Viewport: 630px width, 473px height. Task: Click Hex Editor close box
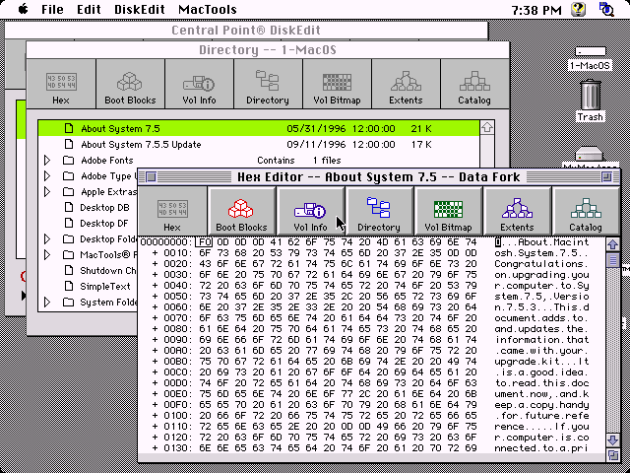point(151,177)
